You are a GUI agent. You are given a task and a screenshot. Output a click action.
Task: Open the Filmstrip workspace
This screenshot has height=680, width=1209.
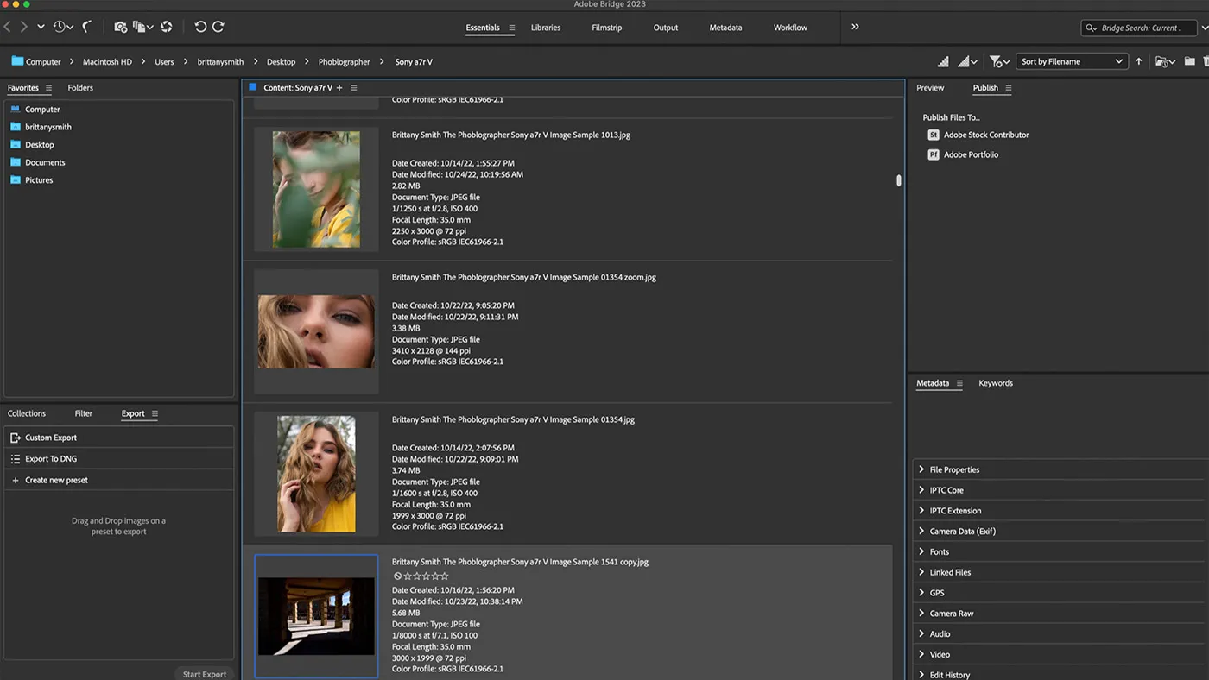click(x=606, y=27)
